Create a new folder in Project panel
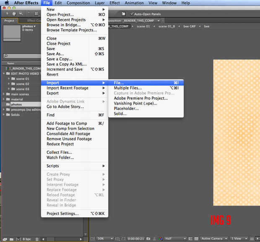The width and height of the screenshot is (260, 242). pos(11,239)
